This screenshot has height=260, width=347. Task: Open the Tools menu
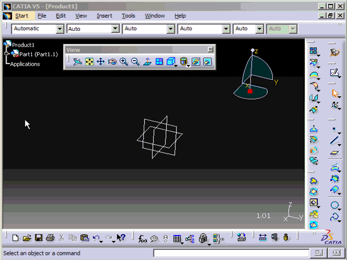point(128,16)
